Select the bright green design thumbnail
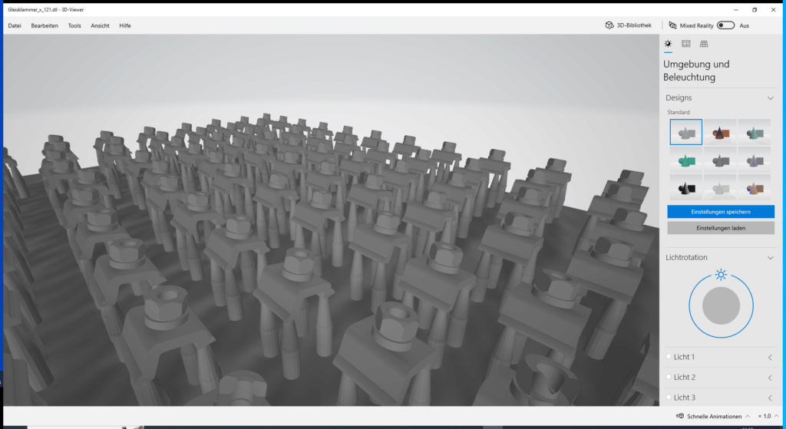The width and height of the screenshot is (786, 429). tap(685, 160)
